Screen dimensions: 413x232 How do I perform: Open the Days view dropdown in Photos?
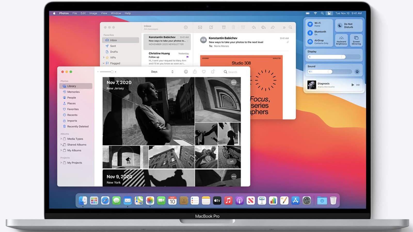(x=162, y=72)
